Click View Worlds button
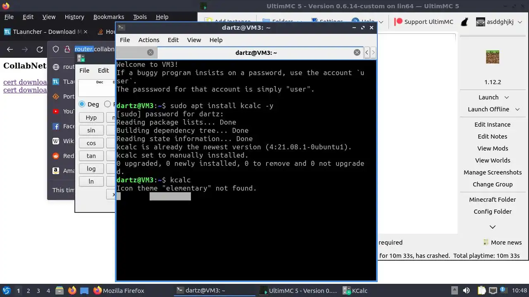 (493, 160)
